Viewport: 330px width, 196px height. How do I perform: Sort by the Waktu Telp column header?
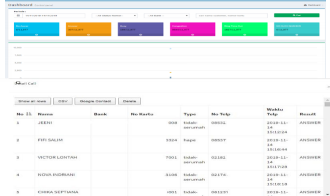pyautogui.click(x=275, y=112)
